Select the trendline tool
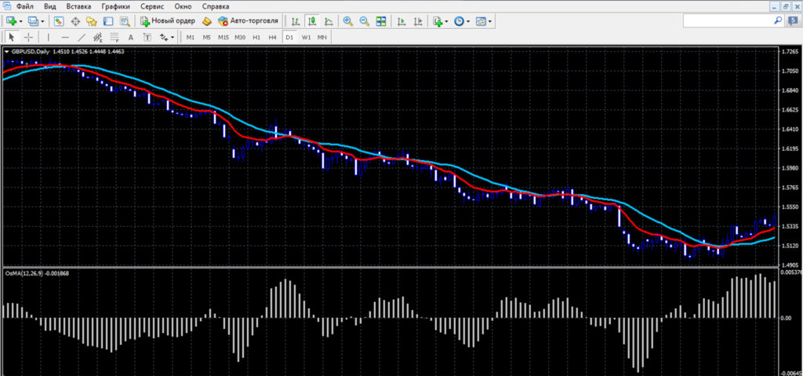The width and height of the screenshot is (803, 376). tap(82, 37)
